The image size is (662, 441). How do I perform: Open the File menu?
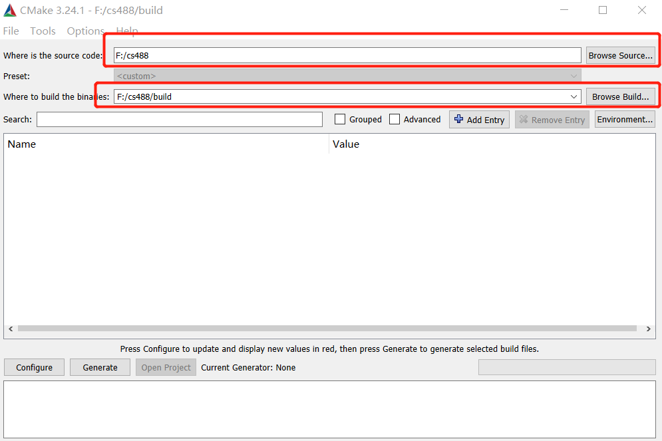tap(11, 31)
